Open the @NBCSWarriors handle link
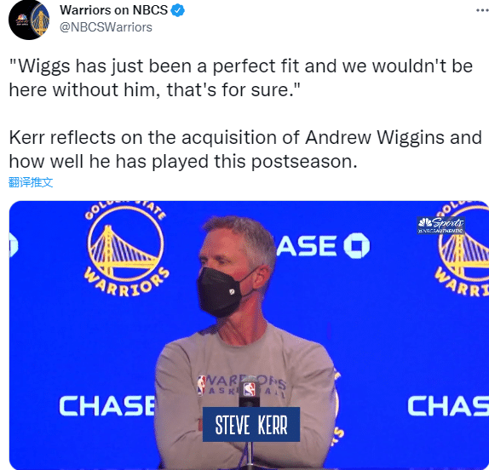The height and width of the screenshot is (470, 489). [106, 27]
